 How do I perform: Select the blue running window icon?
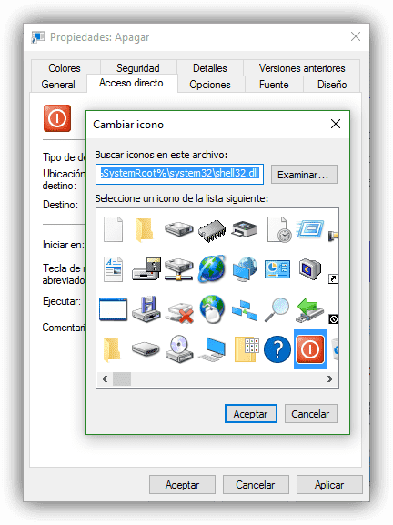(310, 229)
